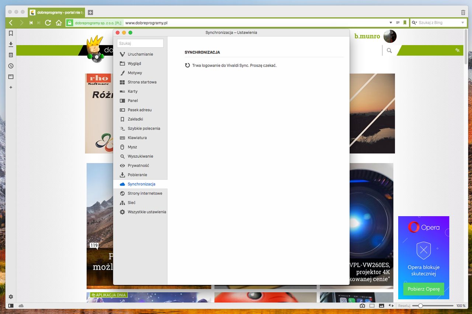Click the tab tiling icon in status bar
Image resolution: width=472 pixels, height=314 pixels.
(372, 306)
